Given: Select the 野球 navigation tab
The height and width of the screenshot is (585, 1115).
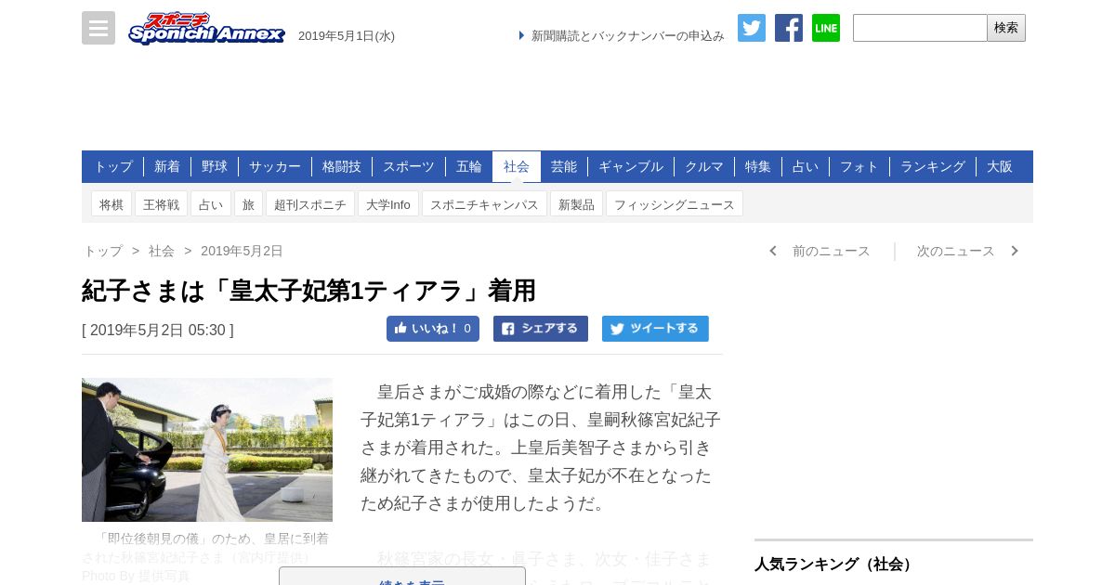Looking at the screenshot, I should pyautogui.click(x=215, y=166).
